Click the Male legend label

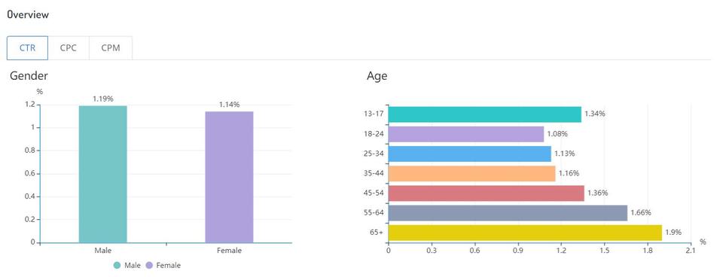tap(133, 266)
